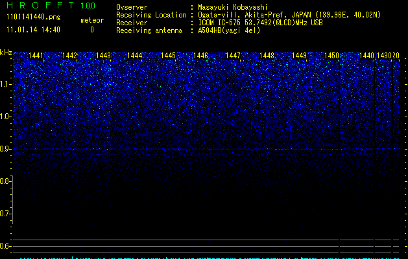
Task: Click the 0.6 kHz axis label
Action: [5, 246]
